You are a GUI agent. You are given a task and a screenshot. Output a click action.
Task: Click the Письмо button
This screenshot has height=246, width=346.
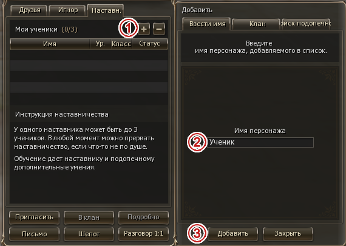pos(34,234)
